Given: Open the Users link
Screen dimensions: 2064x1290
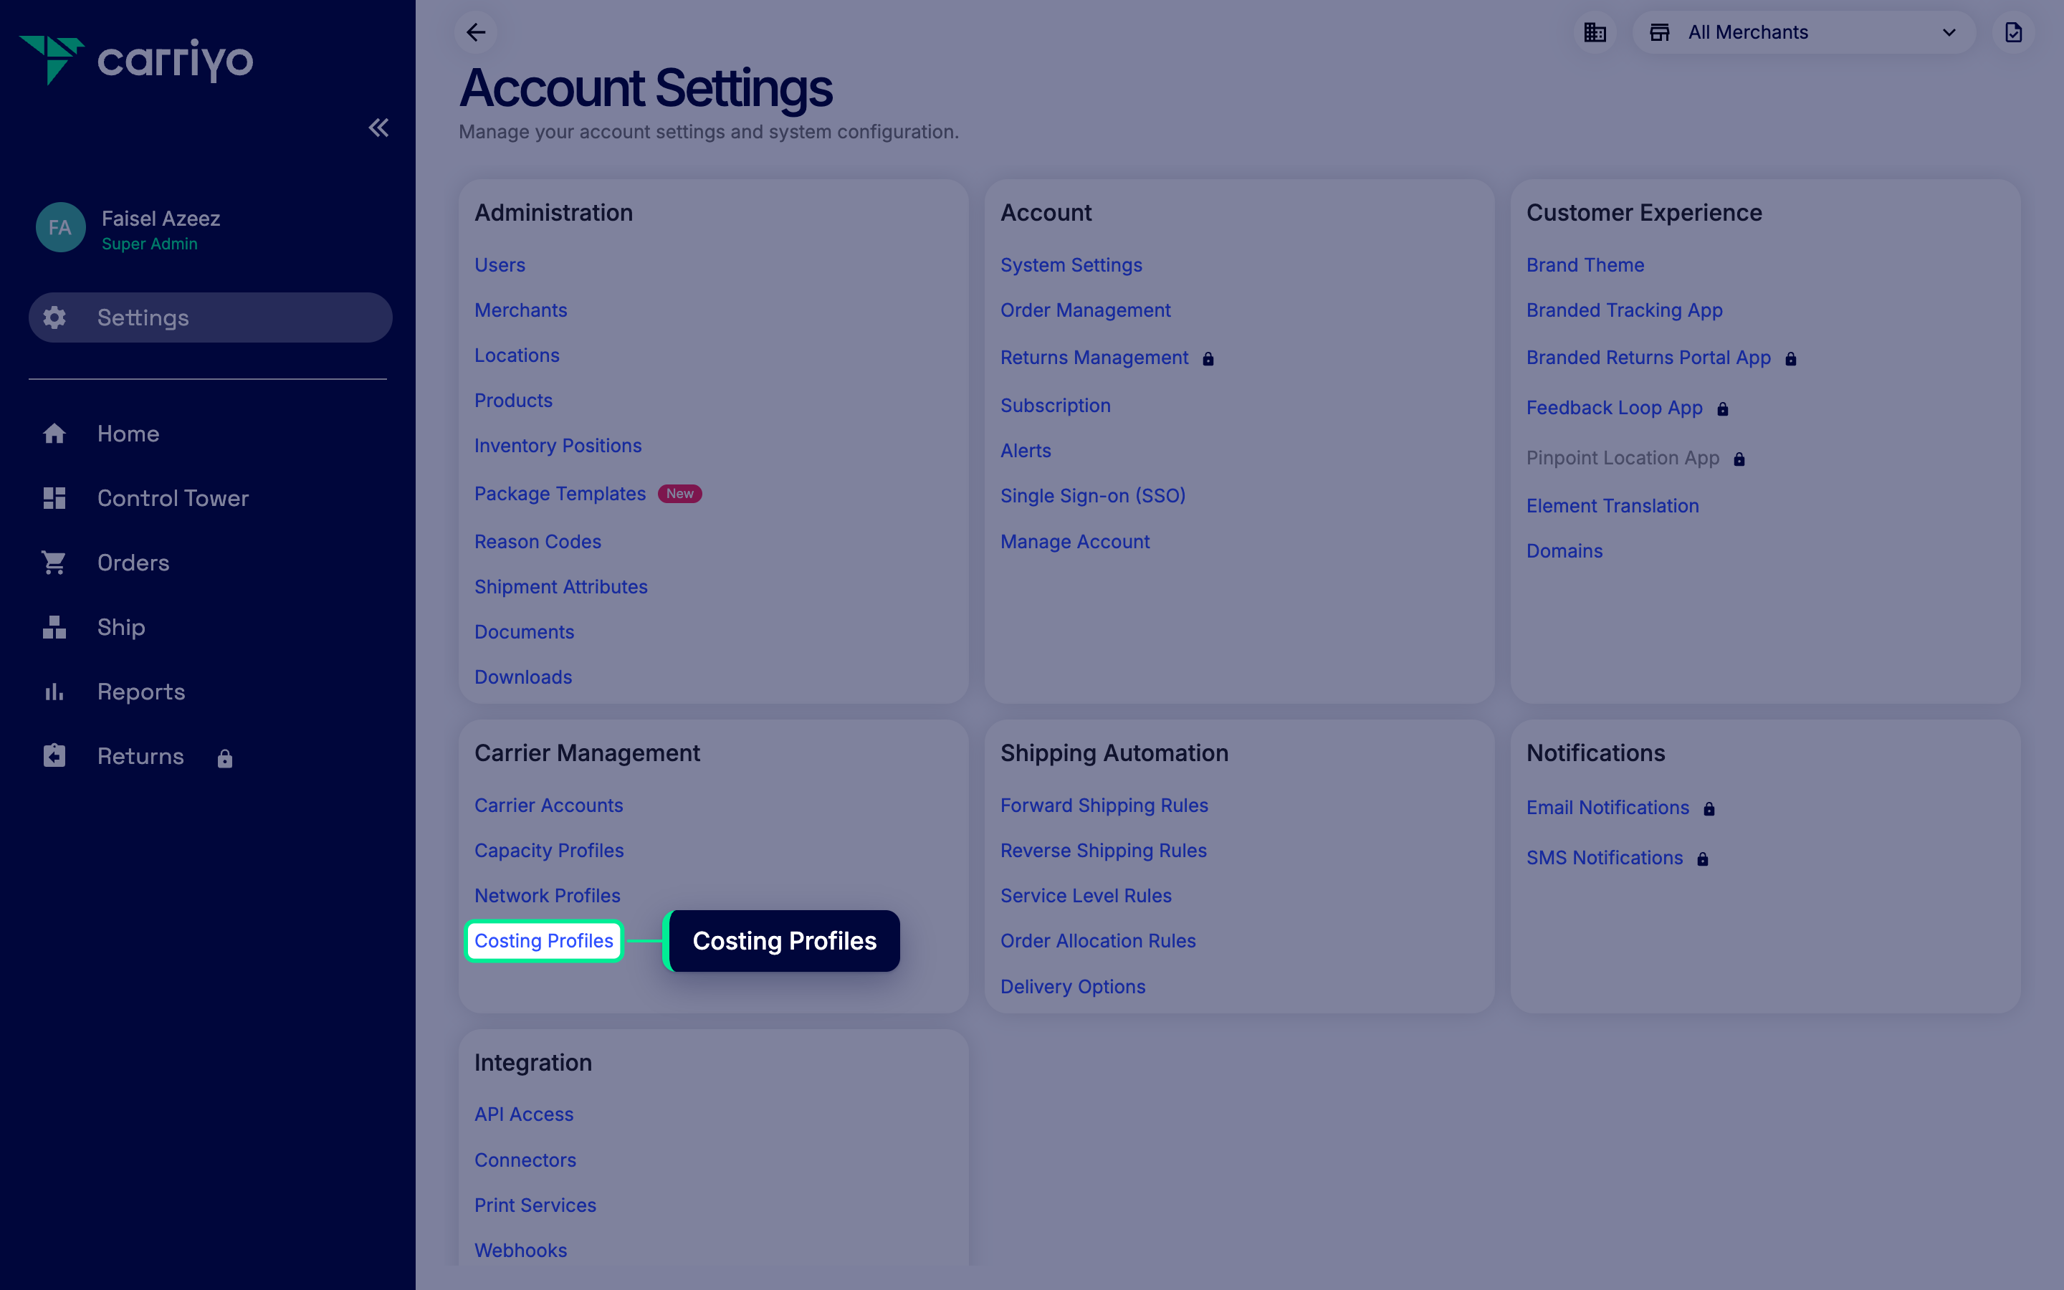Looking at the screenshot, I should (500, 265).
